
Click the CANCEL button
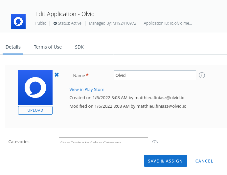[x=204, y=161]
